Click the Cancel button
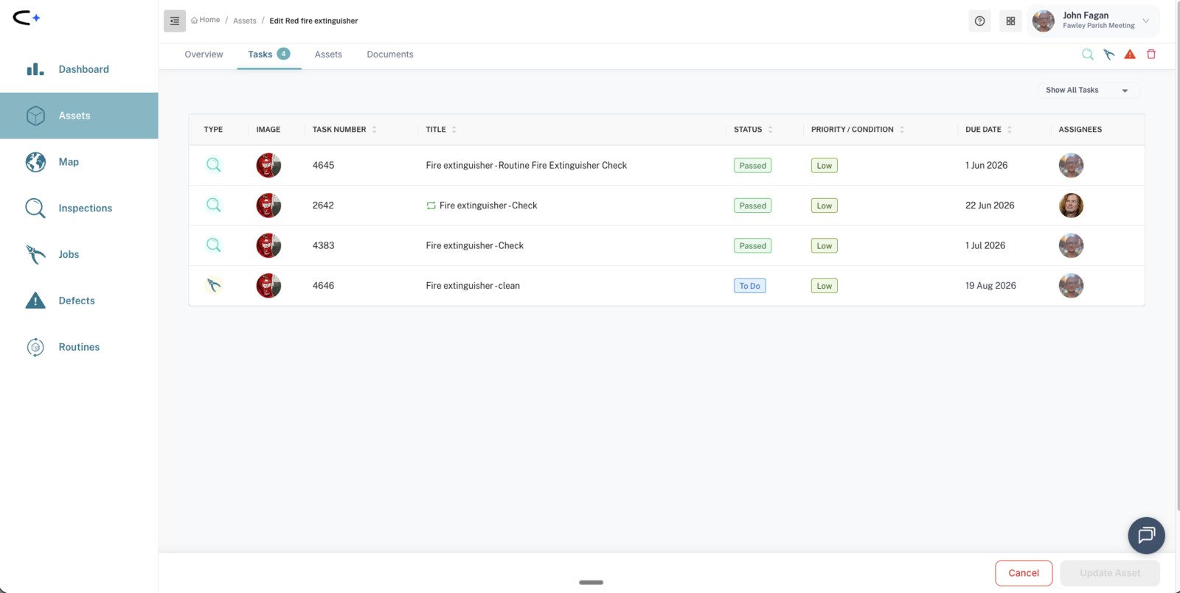 tap(1024, 573)
